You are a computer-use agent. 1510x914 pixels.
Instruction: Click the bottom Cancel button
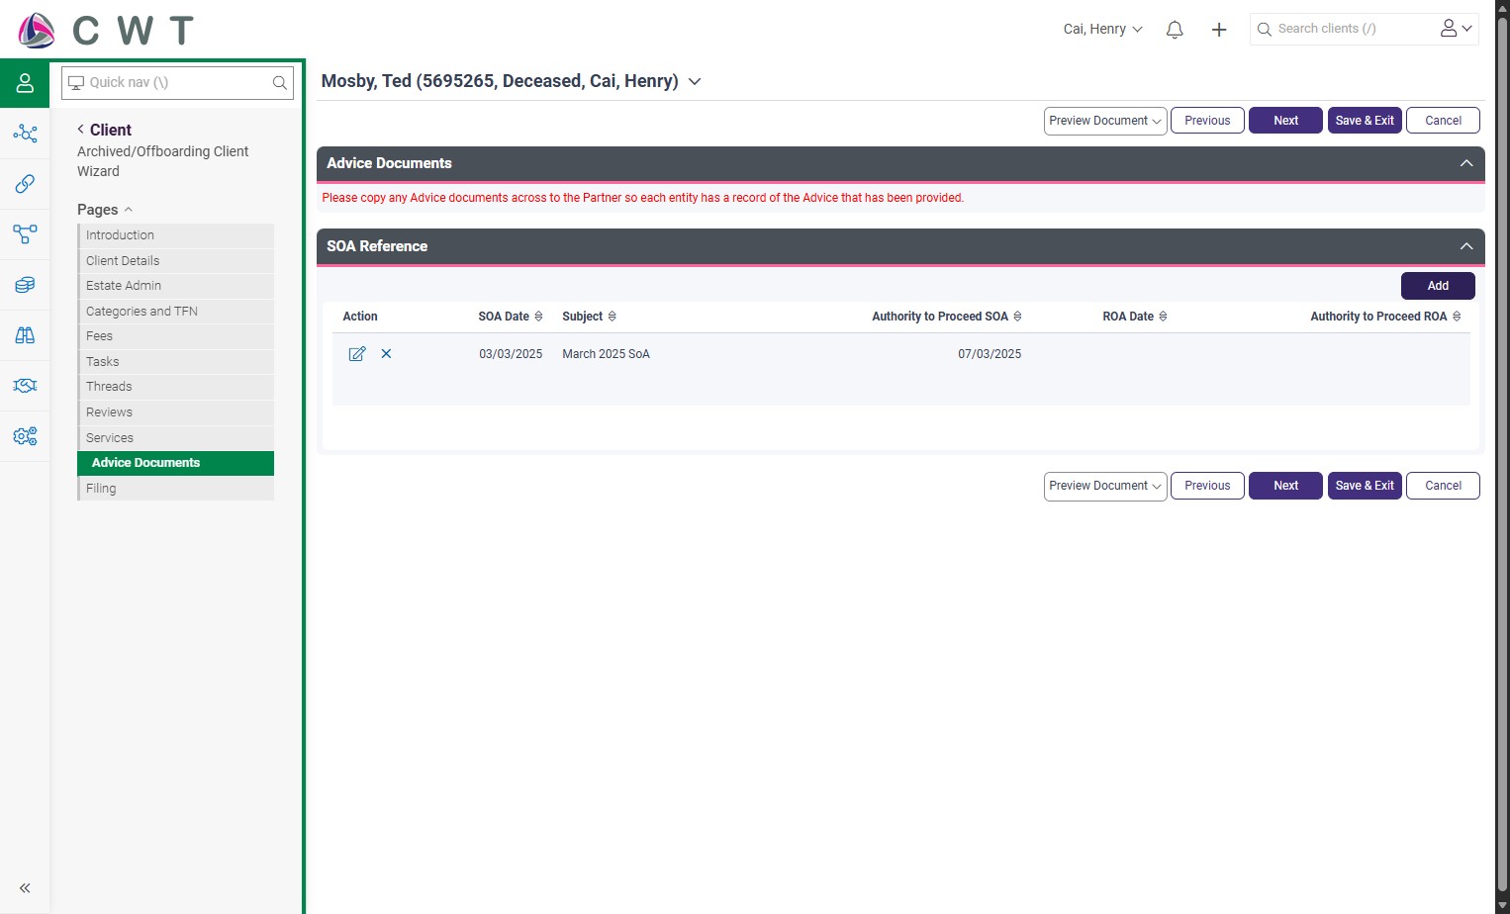pyautogui.click(x=1443, y=486)
